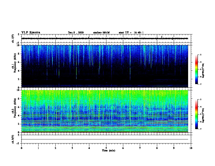Viewport: 215px width, 166px height.
Task: Click the flat ch.3 voltage trace line
Action: (105, 139)
